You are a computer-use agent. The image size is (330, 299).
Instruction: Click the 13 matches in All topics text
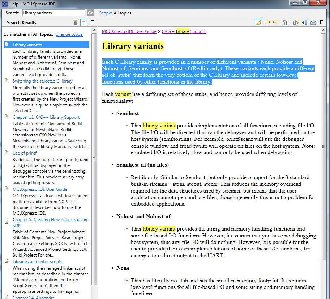(x=29, y=34)
